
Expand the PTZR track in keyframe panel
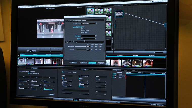coord(118,78)
